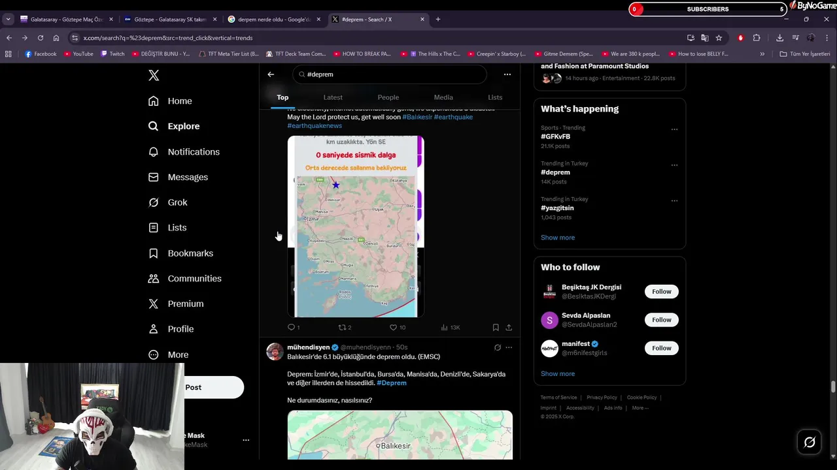Open the #earthquakenews hashtag link

[x=315, y=125]
